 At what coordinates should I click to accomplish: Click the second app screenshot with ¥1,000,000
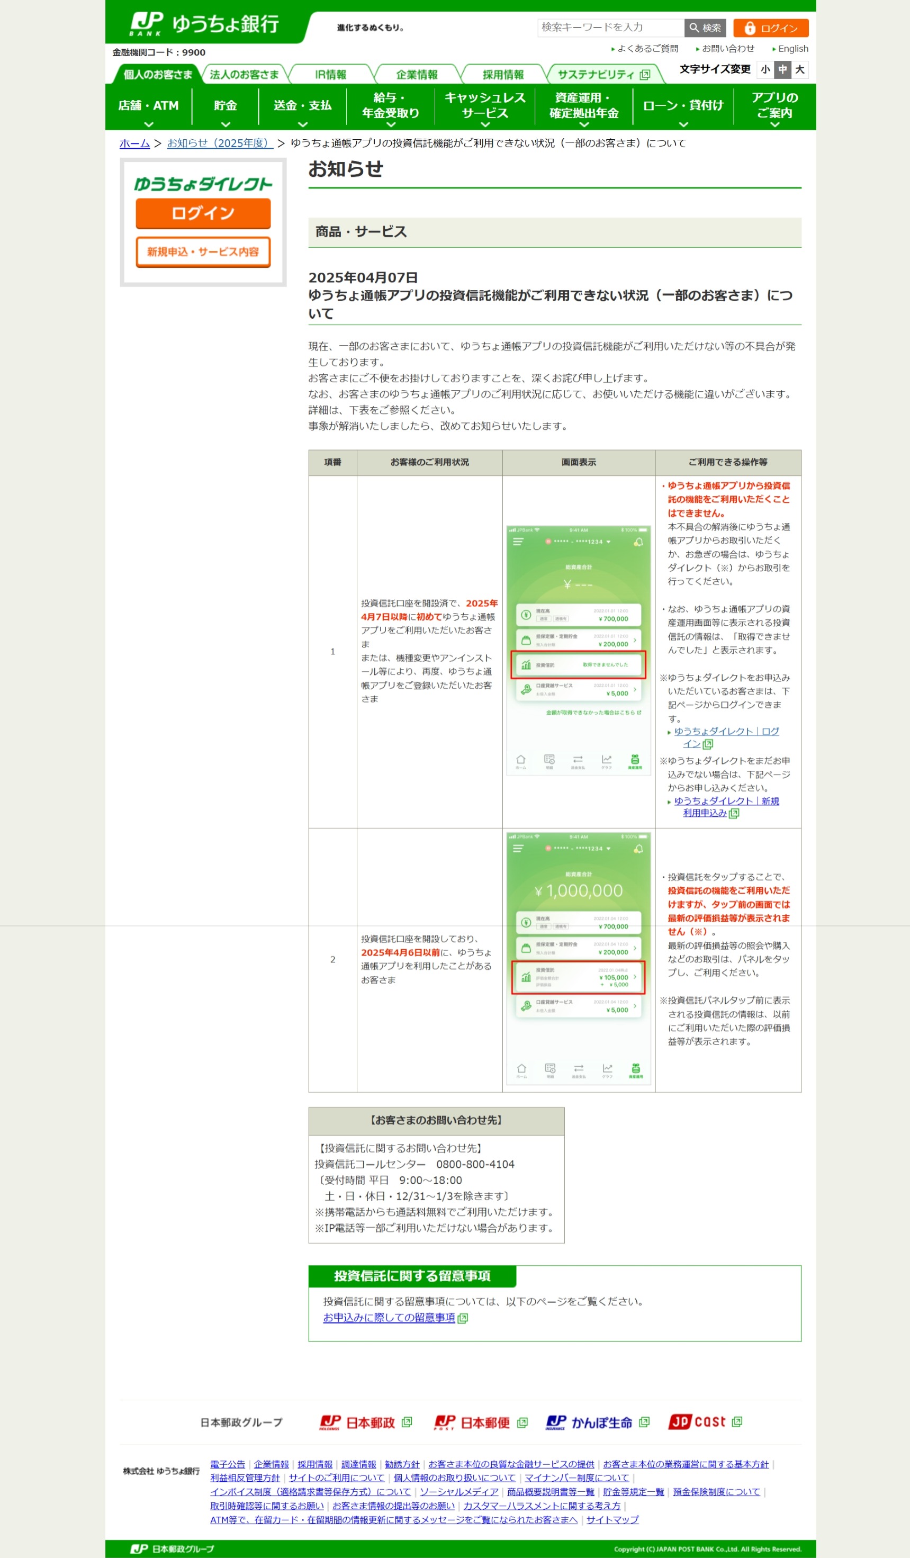(x=579, y=958)
